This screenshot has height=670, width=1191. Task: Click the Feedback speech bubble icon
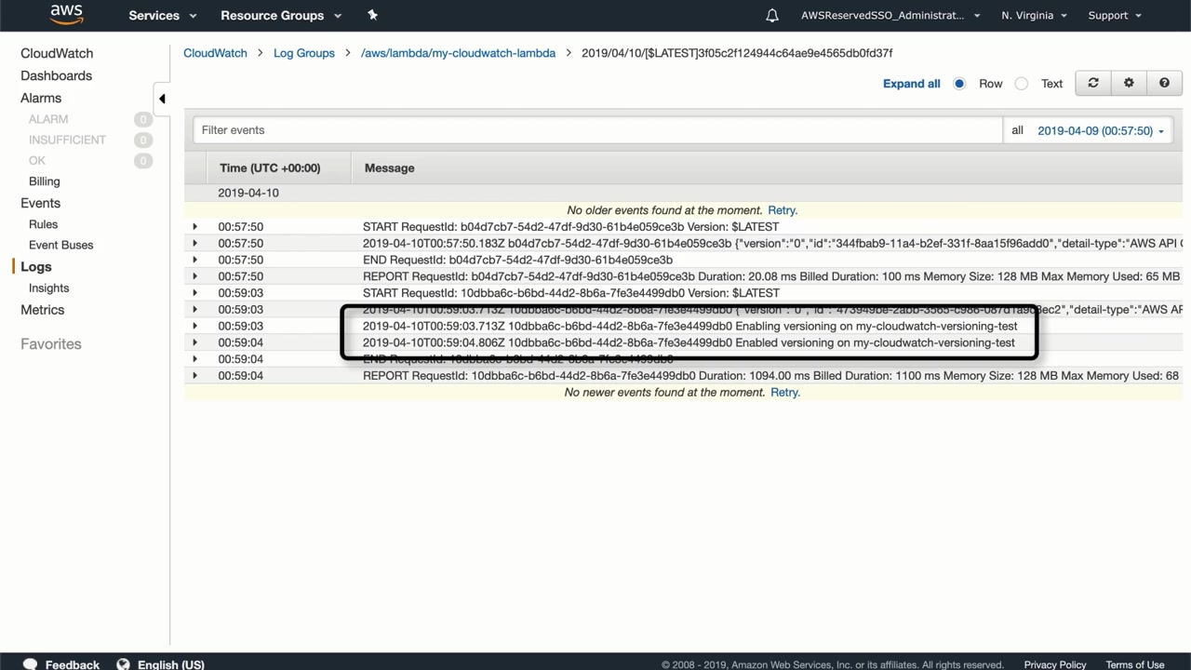(30, 664)
